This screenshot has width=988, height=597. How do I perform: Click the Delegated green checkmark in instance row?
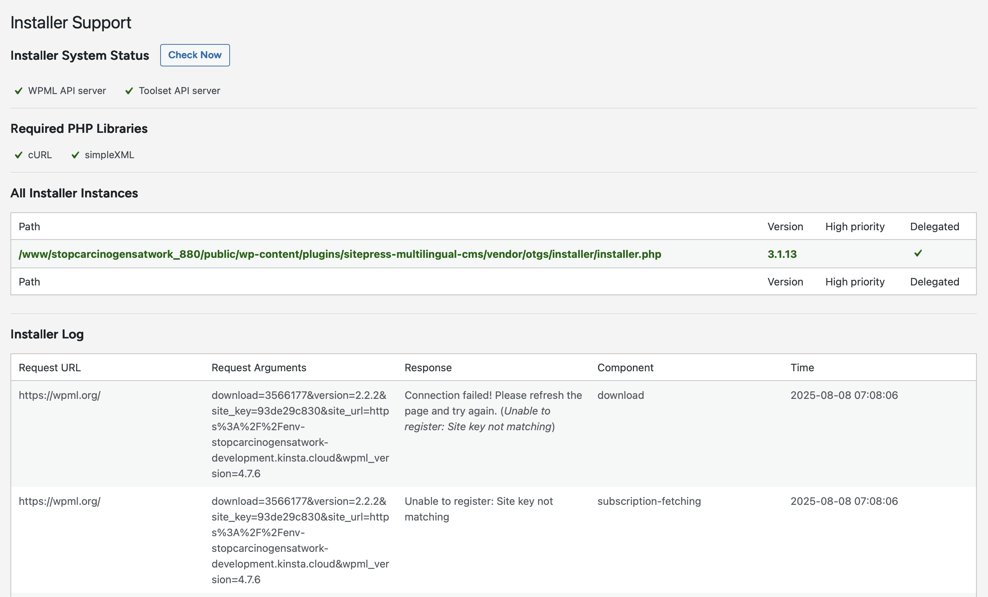[x=918, y=253]
